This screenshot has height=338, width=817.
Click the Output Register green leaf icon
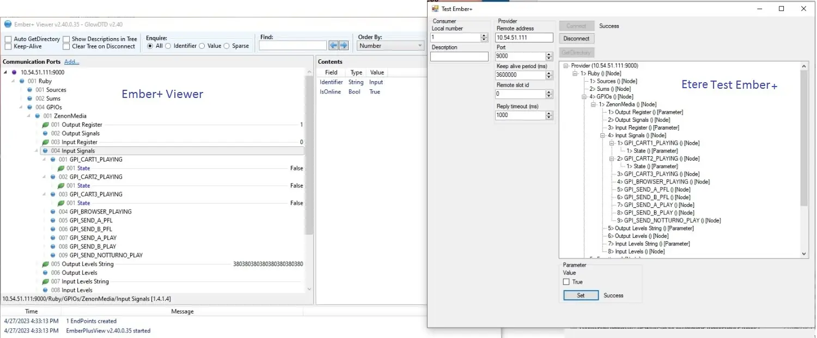[46, 125]
